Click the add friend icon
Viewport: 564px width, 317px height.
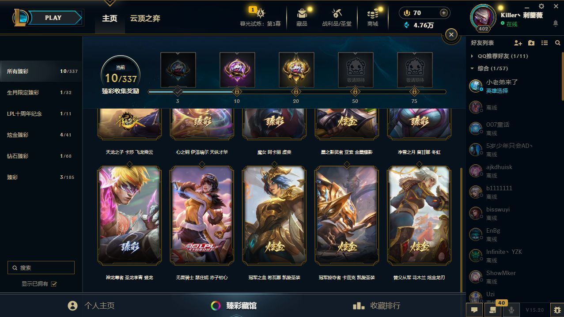[518, 43]
